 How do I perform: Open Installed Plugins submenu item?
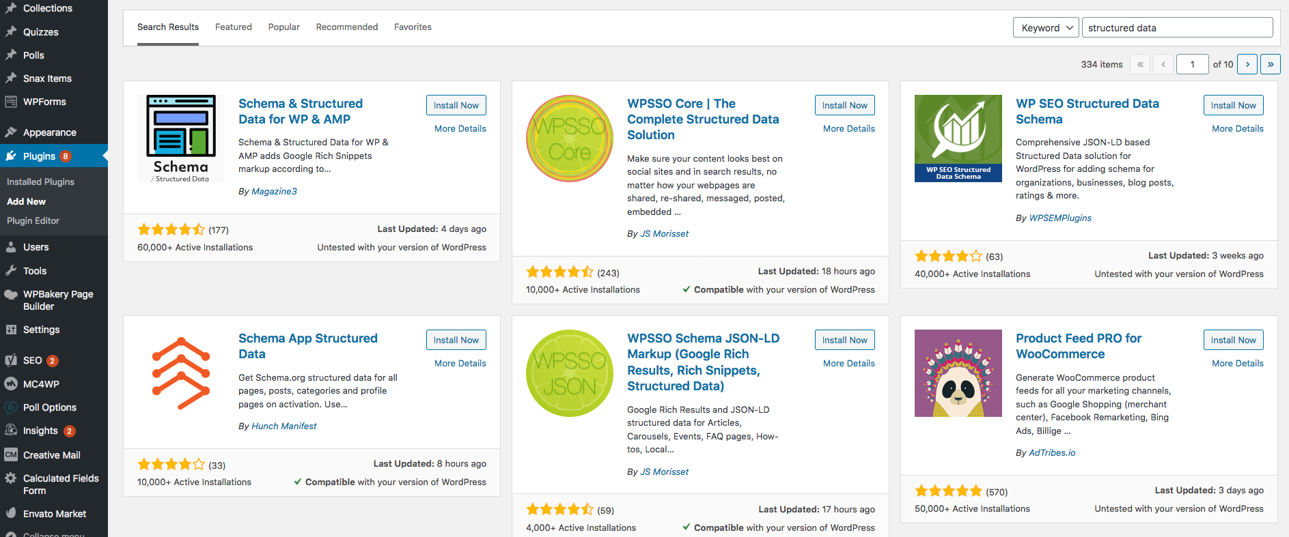point(40,182)
